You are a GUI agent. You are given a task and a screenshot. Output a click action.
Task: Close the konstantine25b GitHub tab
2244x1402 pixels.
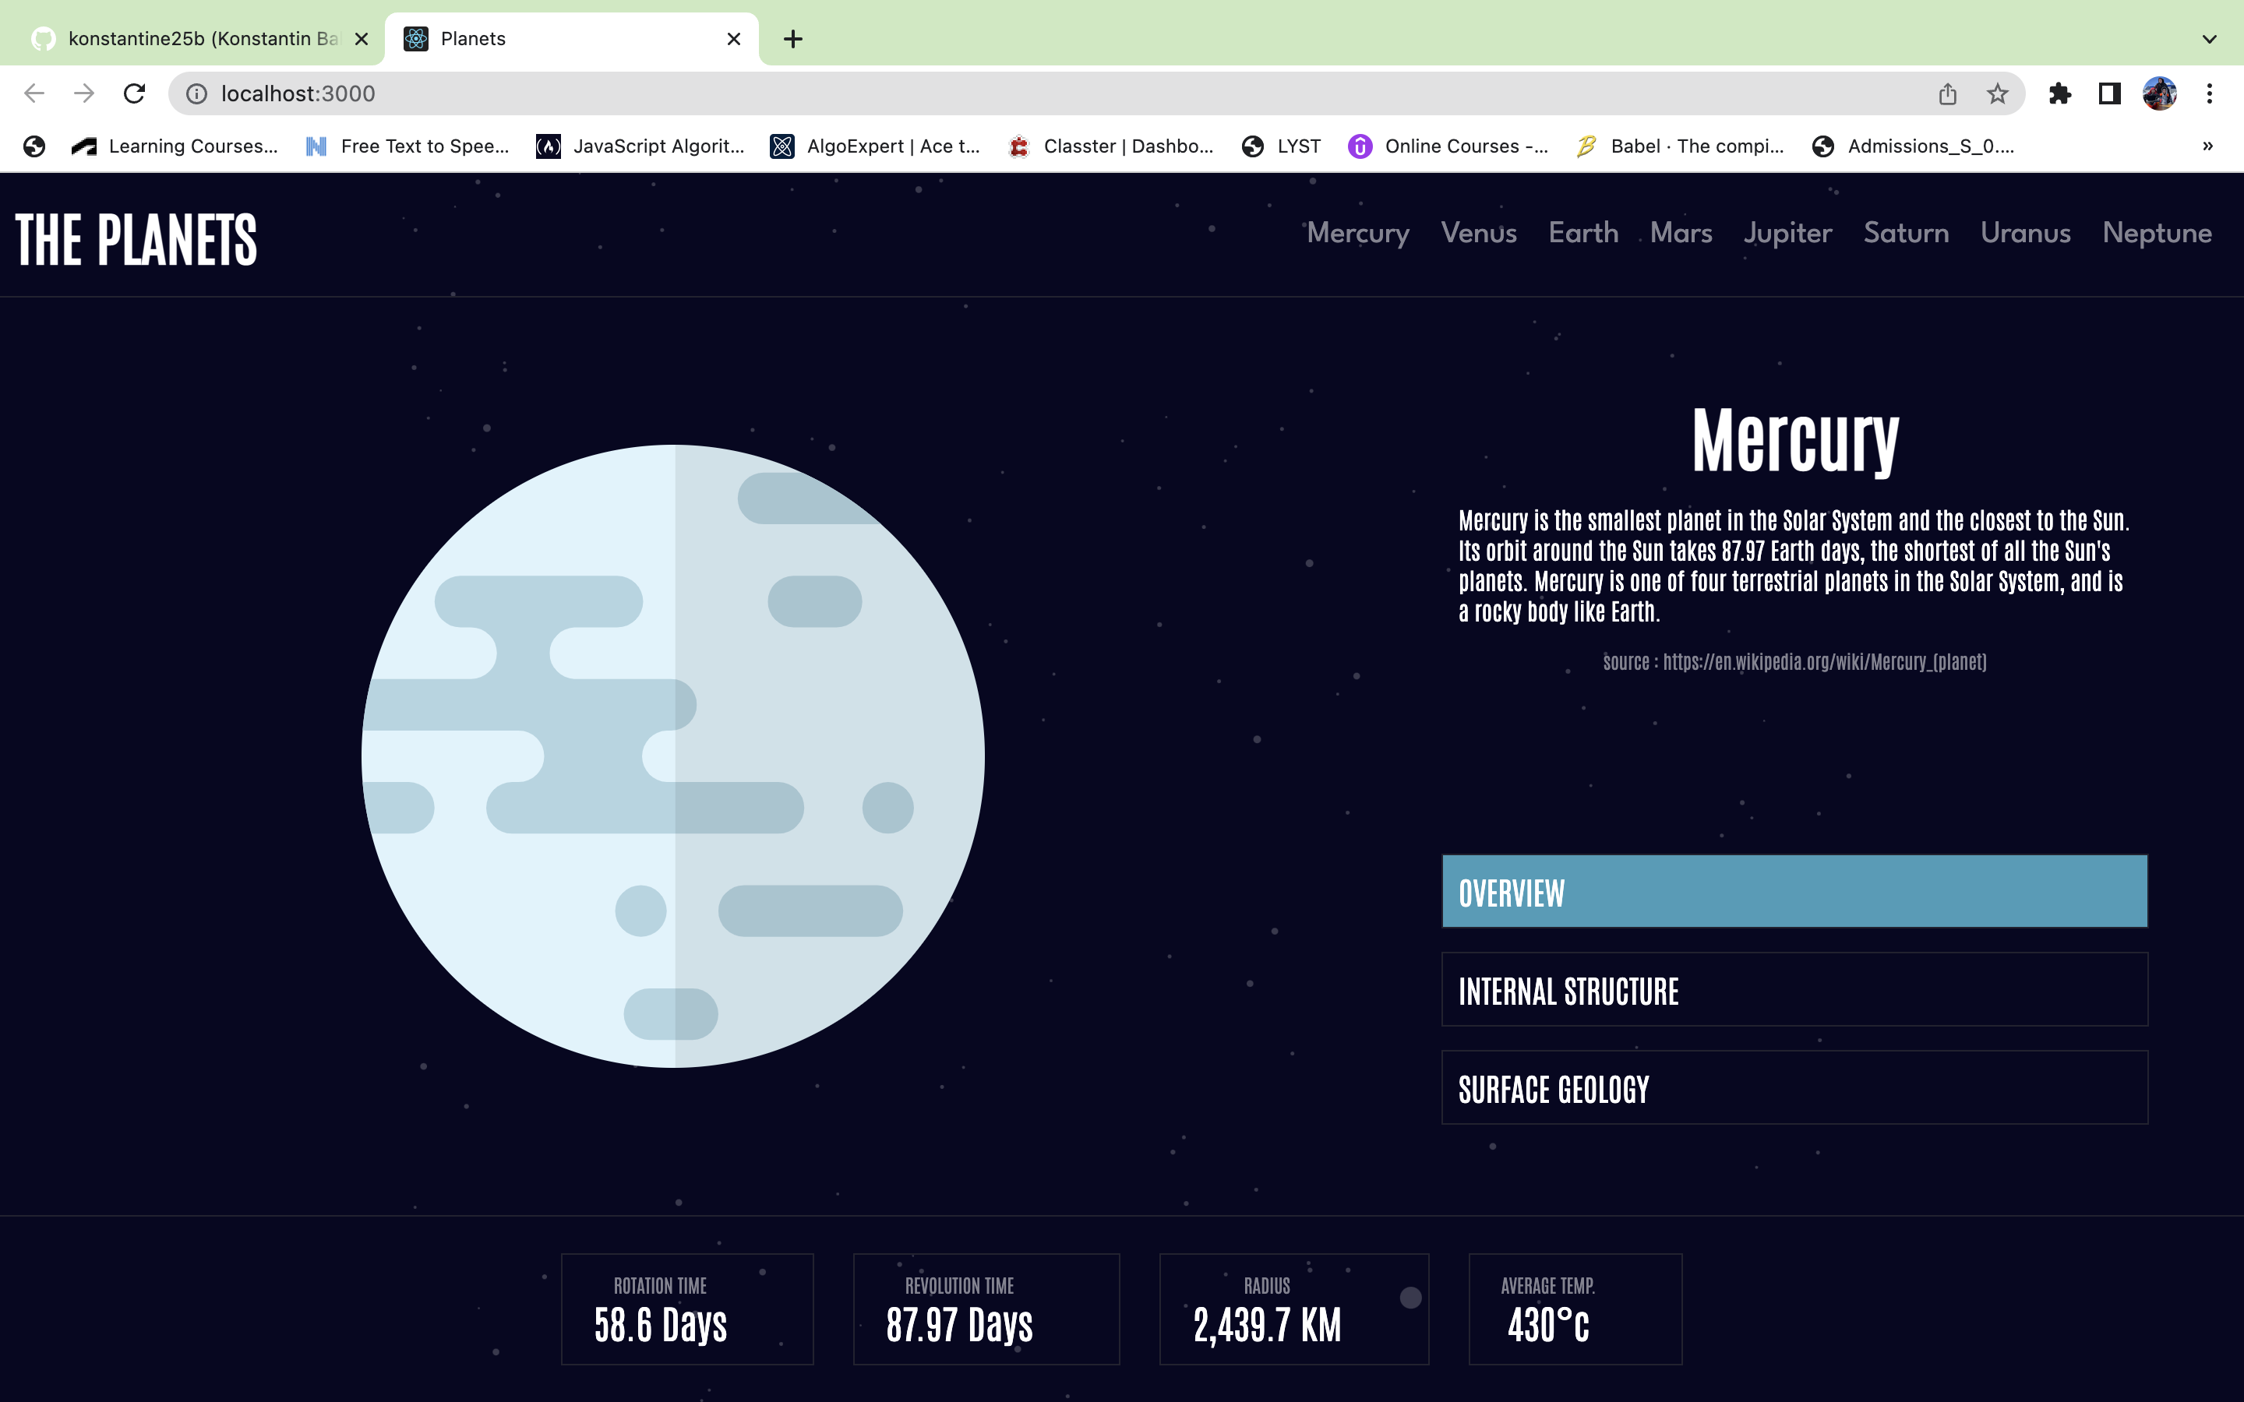362,39
